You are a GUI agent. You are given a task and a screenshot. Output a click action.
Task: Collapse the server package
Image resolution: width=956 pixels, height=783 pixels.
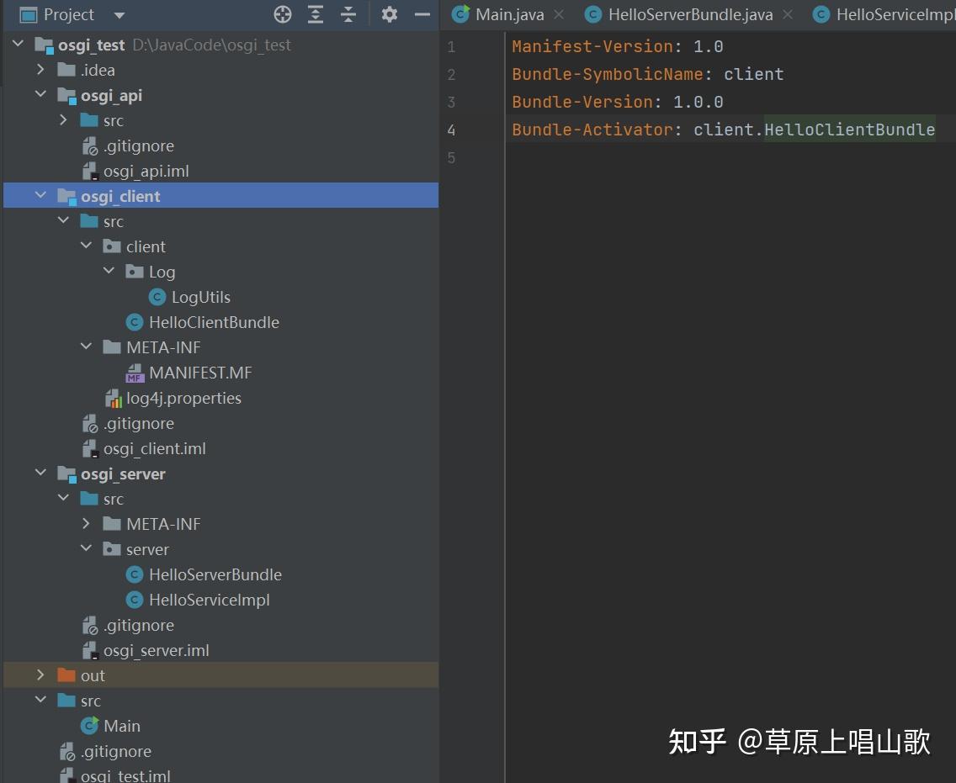click(86, 548)
